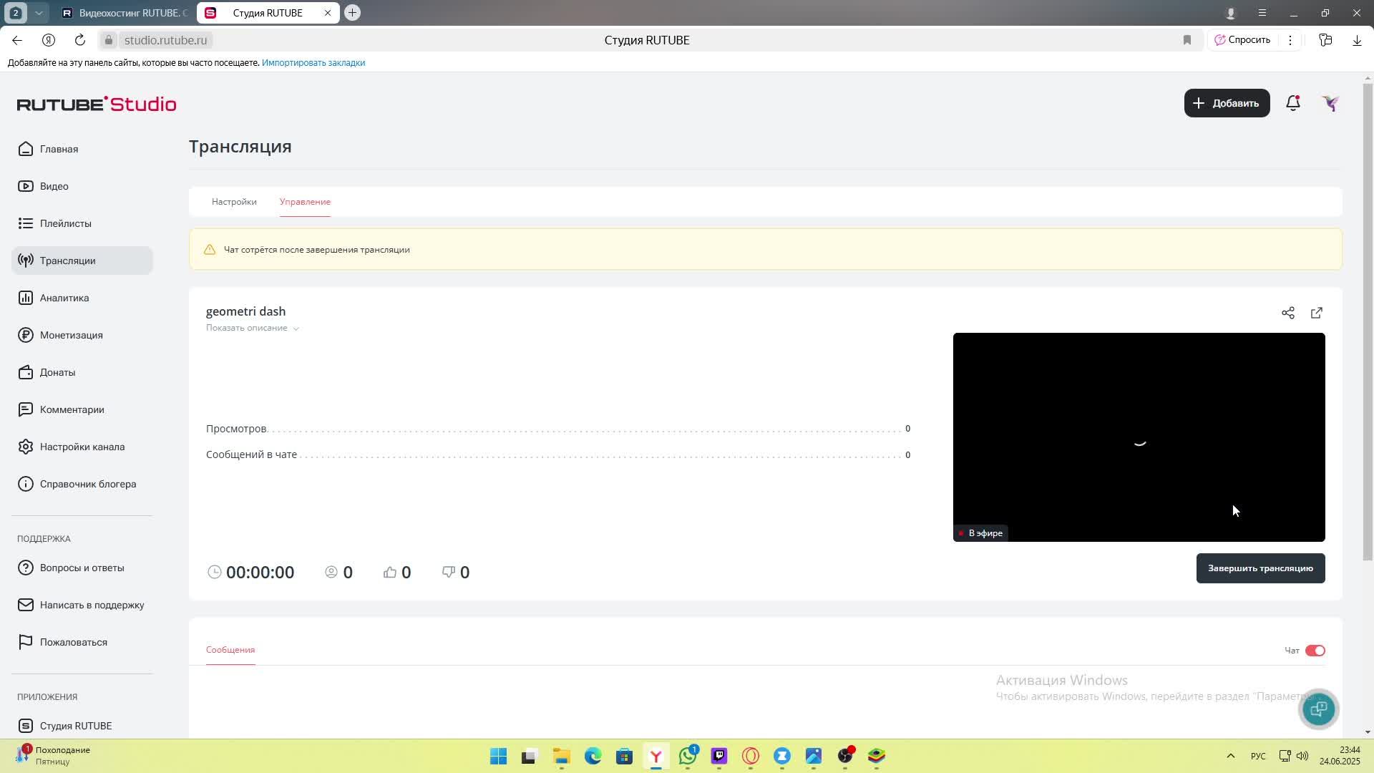This screenshot has height=773, width=1374.
Task: Click the Пожаловаться flag link
Action: click(x=82, y=642)
